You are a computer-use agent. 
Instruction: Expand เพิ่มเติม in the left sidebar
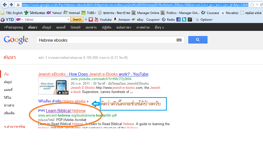pyautogui.click(x=9, y=113)
